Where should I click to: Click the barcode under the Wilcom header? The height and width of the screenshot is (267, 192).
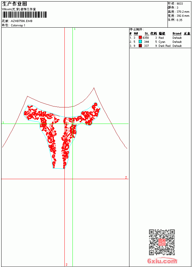click(x=24, y=15)
